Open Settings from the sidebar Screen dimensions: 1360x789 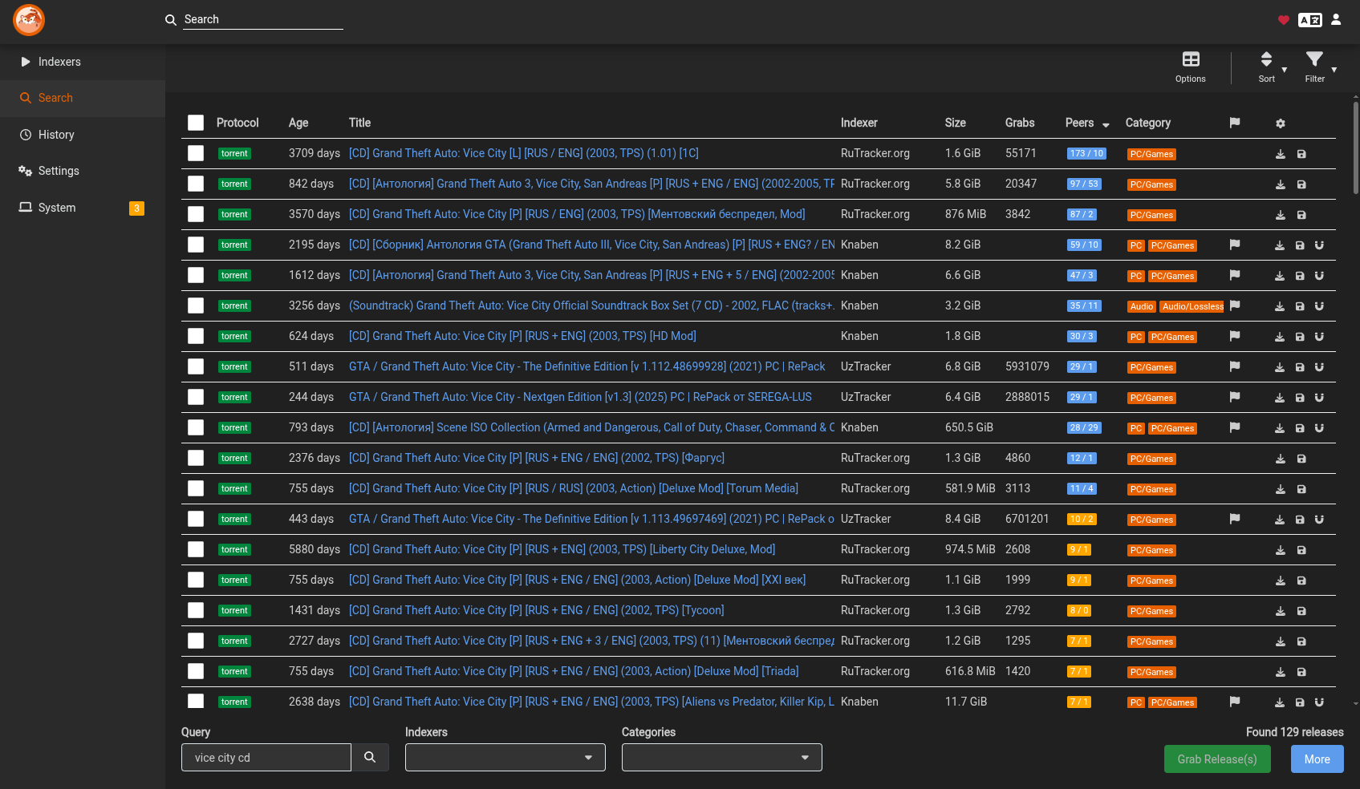(x=83, y=171)
